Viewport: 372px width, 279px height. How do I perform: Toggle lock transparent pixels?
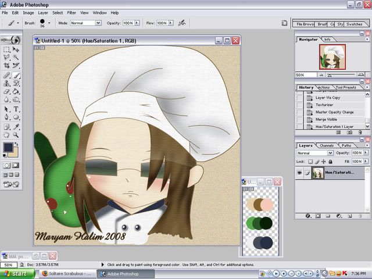(x=310, y=162)
